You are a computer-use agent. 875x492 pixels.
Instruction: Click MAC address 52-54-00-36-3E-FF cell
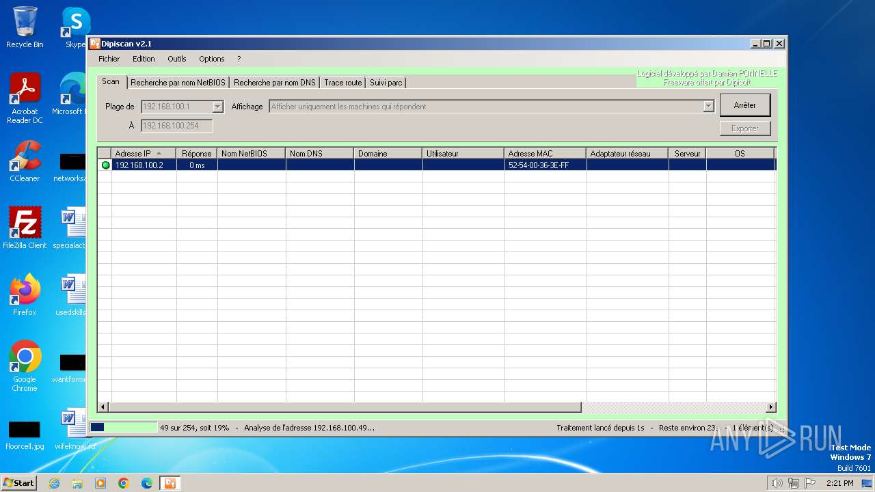click(546, 165)
